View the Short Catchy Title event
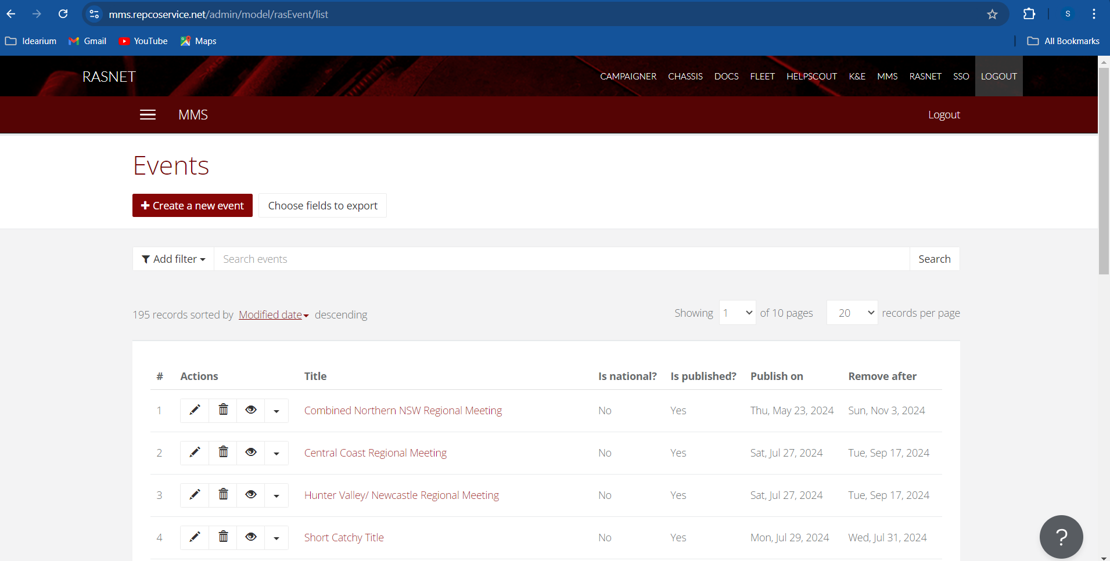Screen dimensions: 1110x561 coord(251,537)
